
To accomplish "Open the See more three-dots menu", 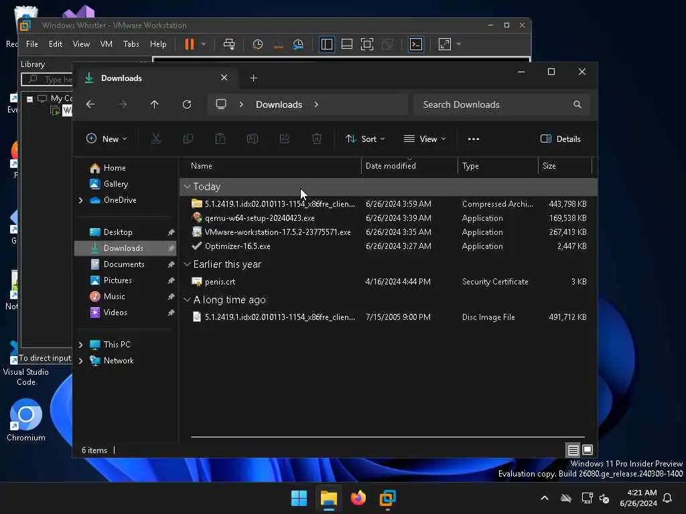I will pos(474,139).
